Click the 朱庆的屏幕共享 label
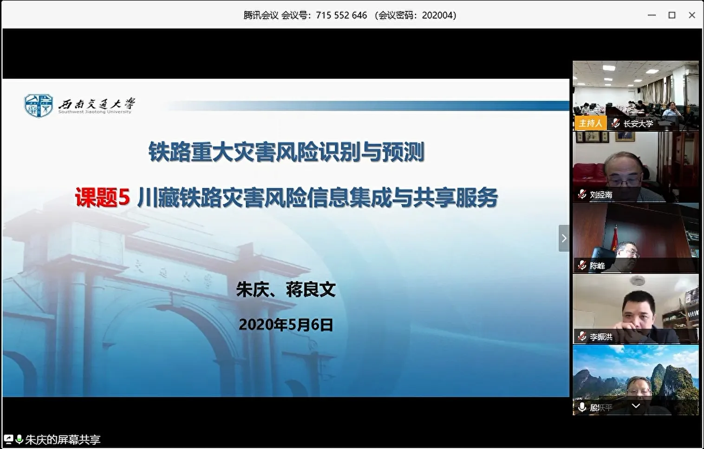The height and width of the screenshot is (449, 704). click(63, 439)
